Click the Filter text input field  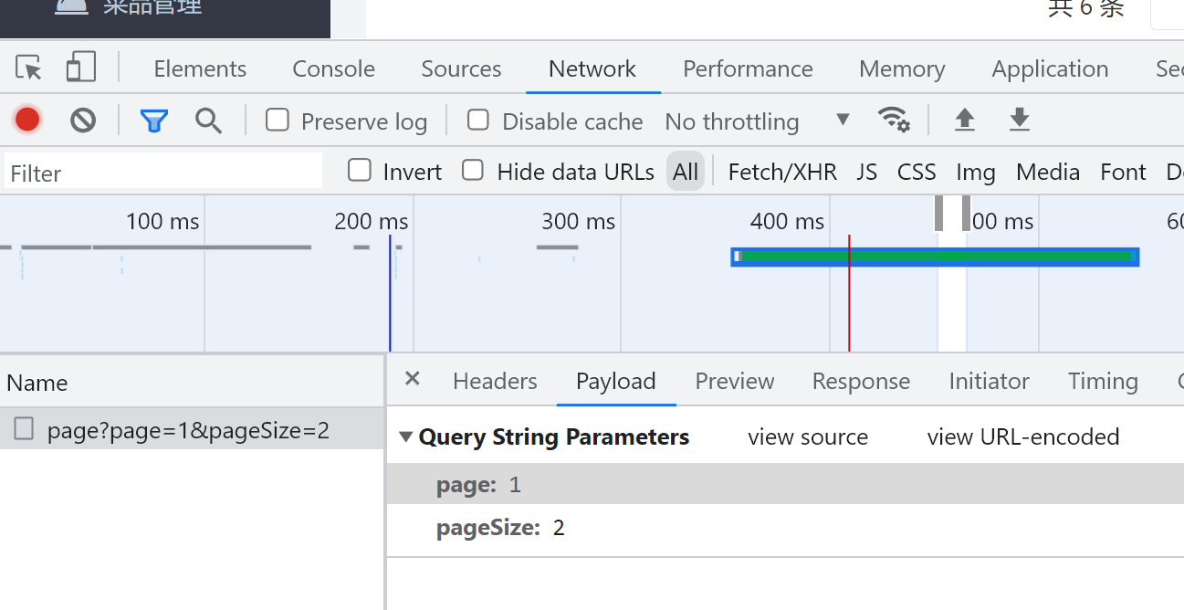[164, 173]
